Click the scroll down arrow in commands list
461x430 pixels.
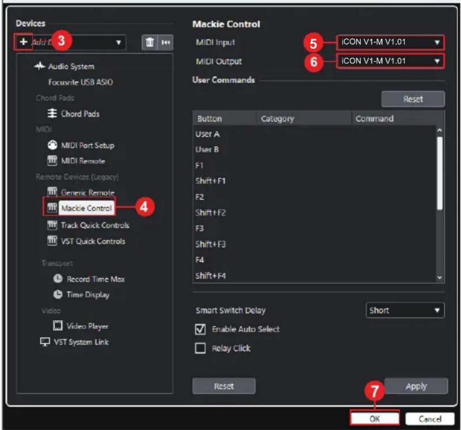(440, 277)
